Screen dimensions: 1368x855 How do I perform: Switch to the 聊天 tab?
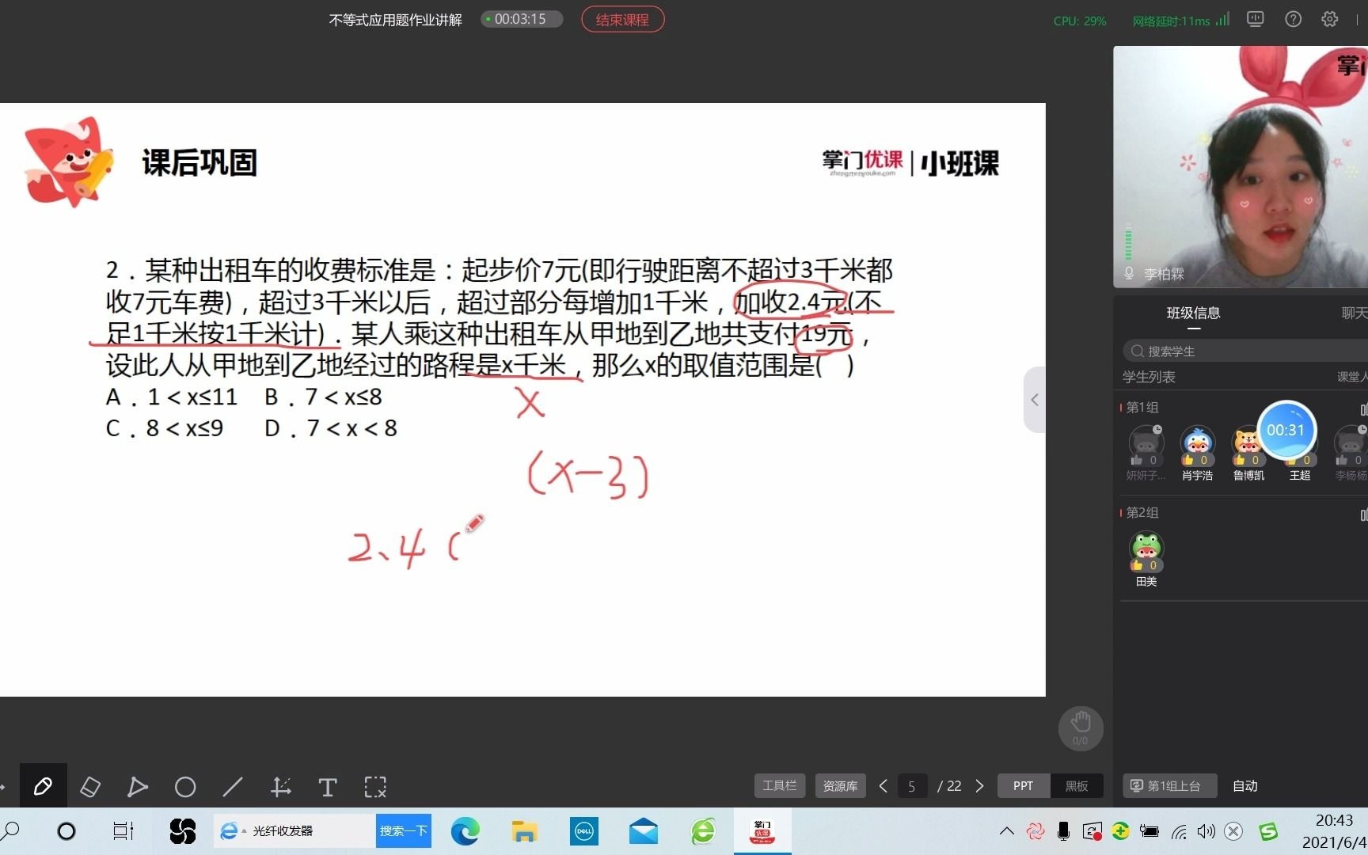click(x=1355, y=313)
